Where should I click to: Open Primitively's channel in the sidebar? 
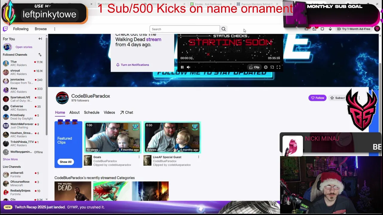(x=23, y=117)
